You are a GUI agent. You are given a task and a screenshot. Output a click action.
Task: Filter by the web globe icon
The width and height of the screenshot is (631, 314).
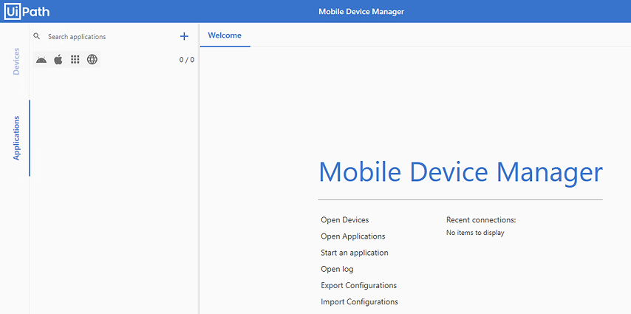[x=92, y=60]
